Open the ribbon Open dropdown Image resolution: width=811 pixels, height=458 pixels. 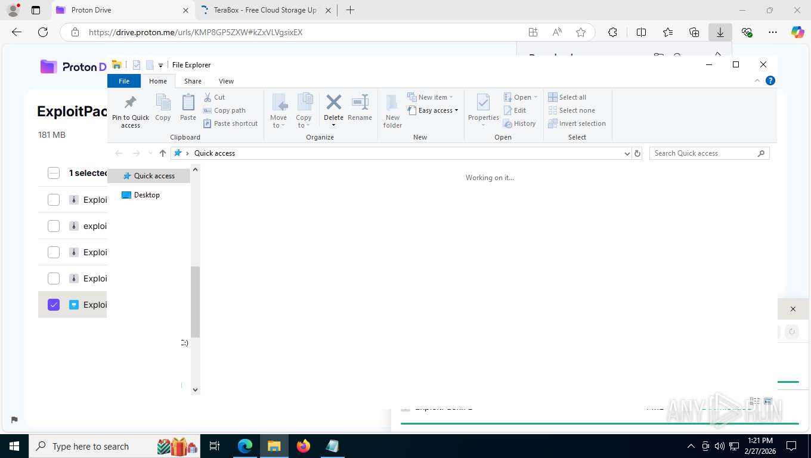coord(521,97)
